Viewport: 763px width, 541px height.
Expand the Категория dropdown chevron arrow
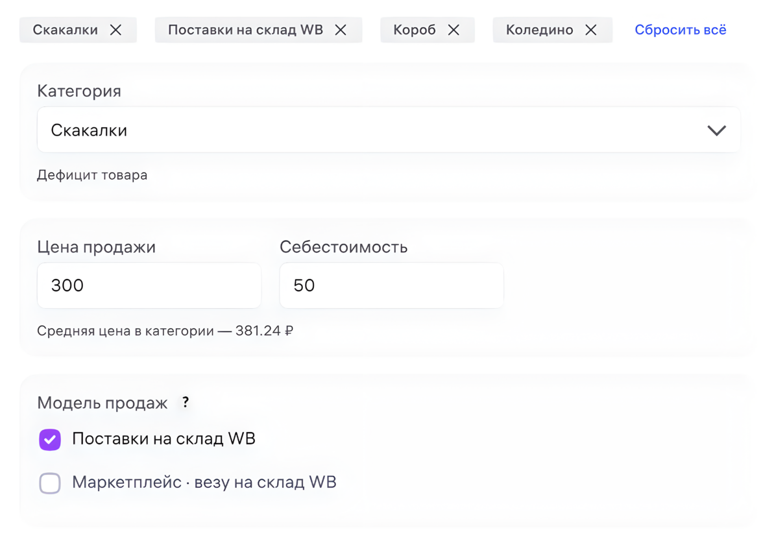click(716, 130)
